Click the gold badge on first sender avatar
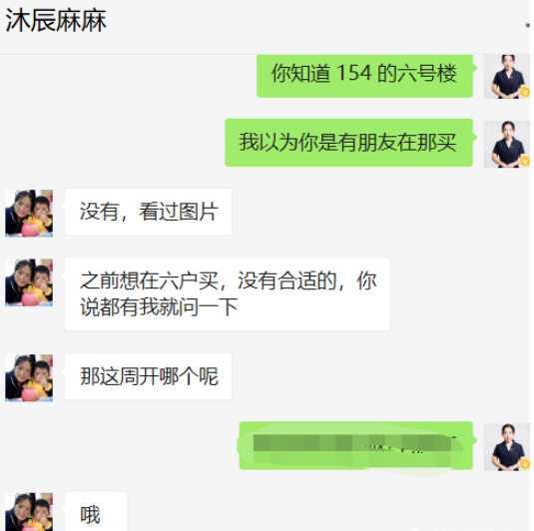Viewport: 534px width, 531px height. pos(525,92)
